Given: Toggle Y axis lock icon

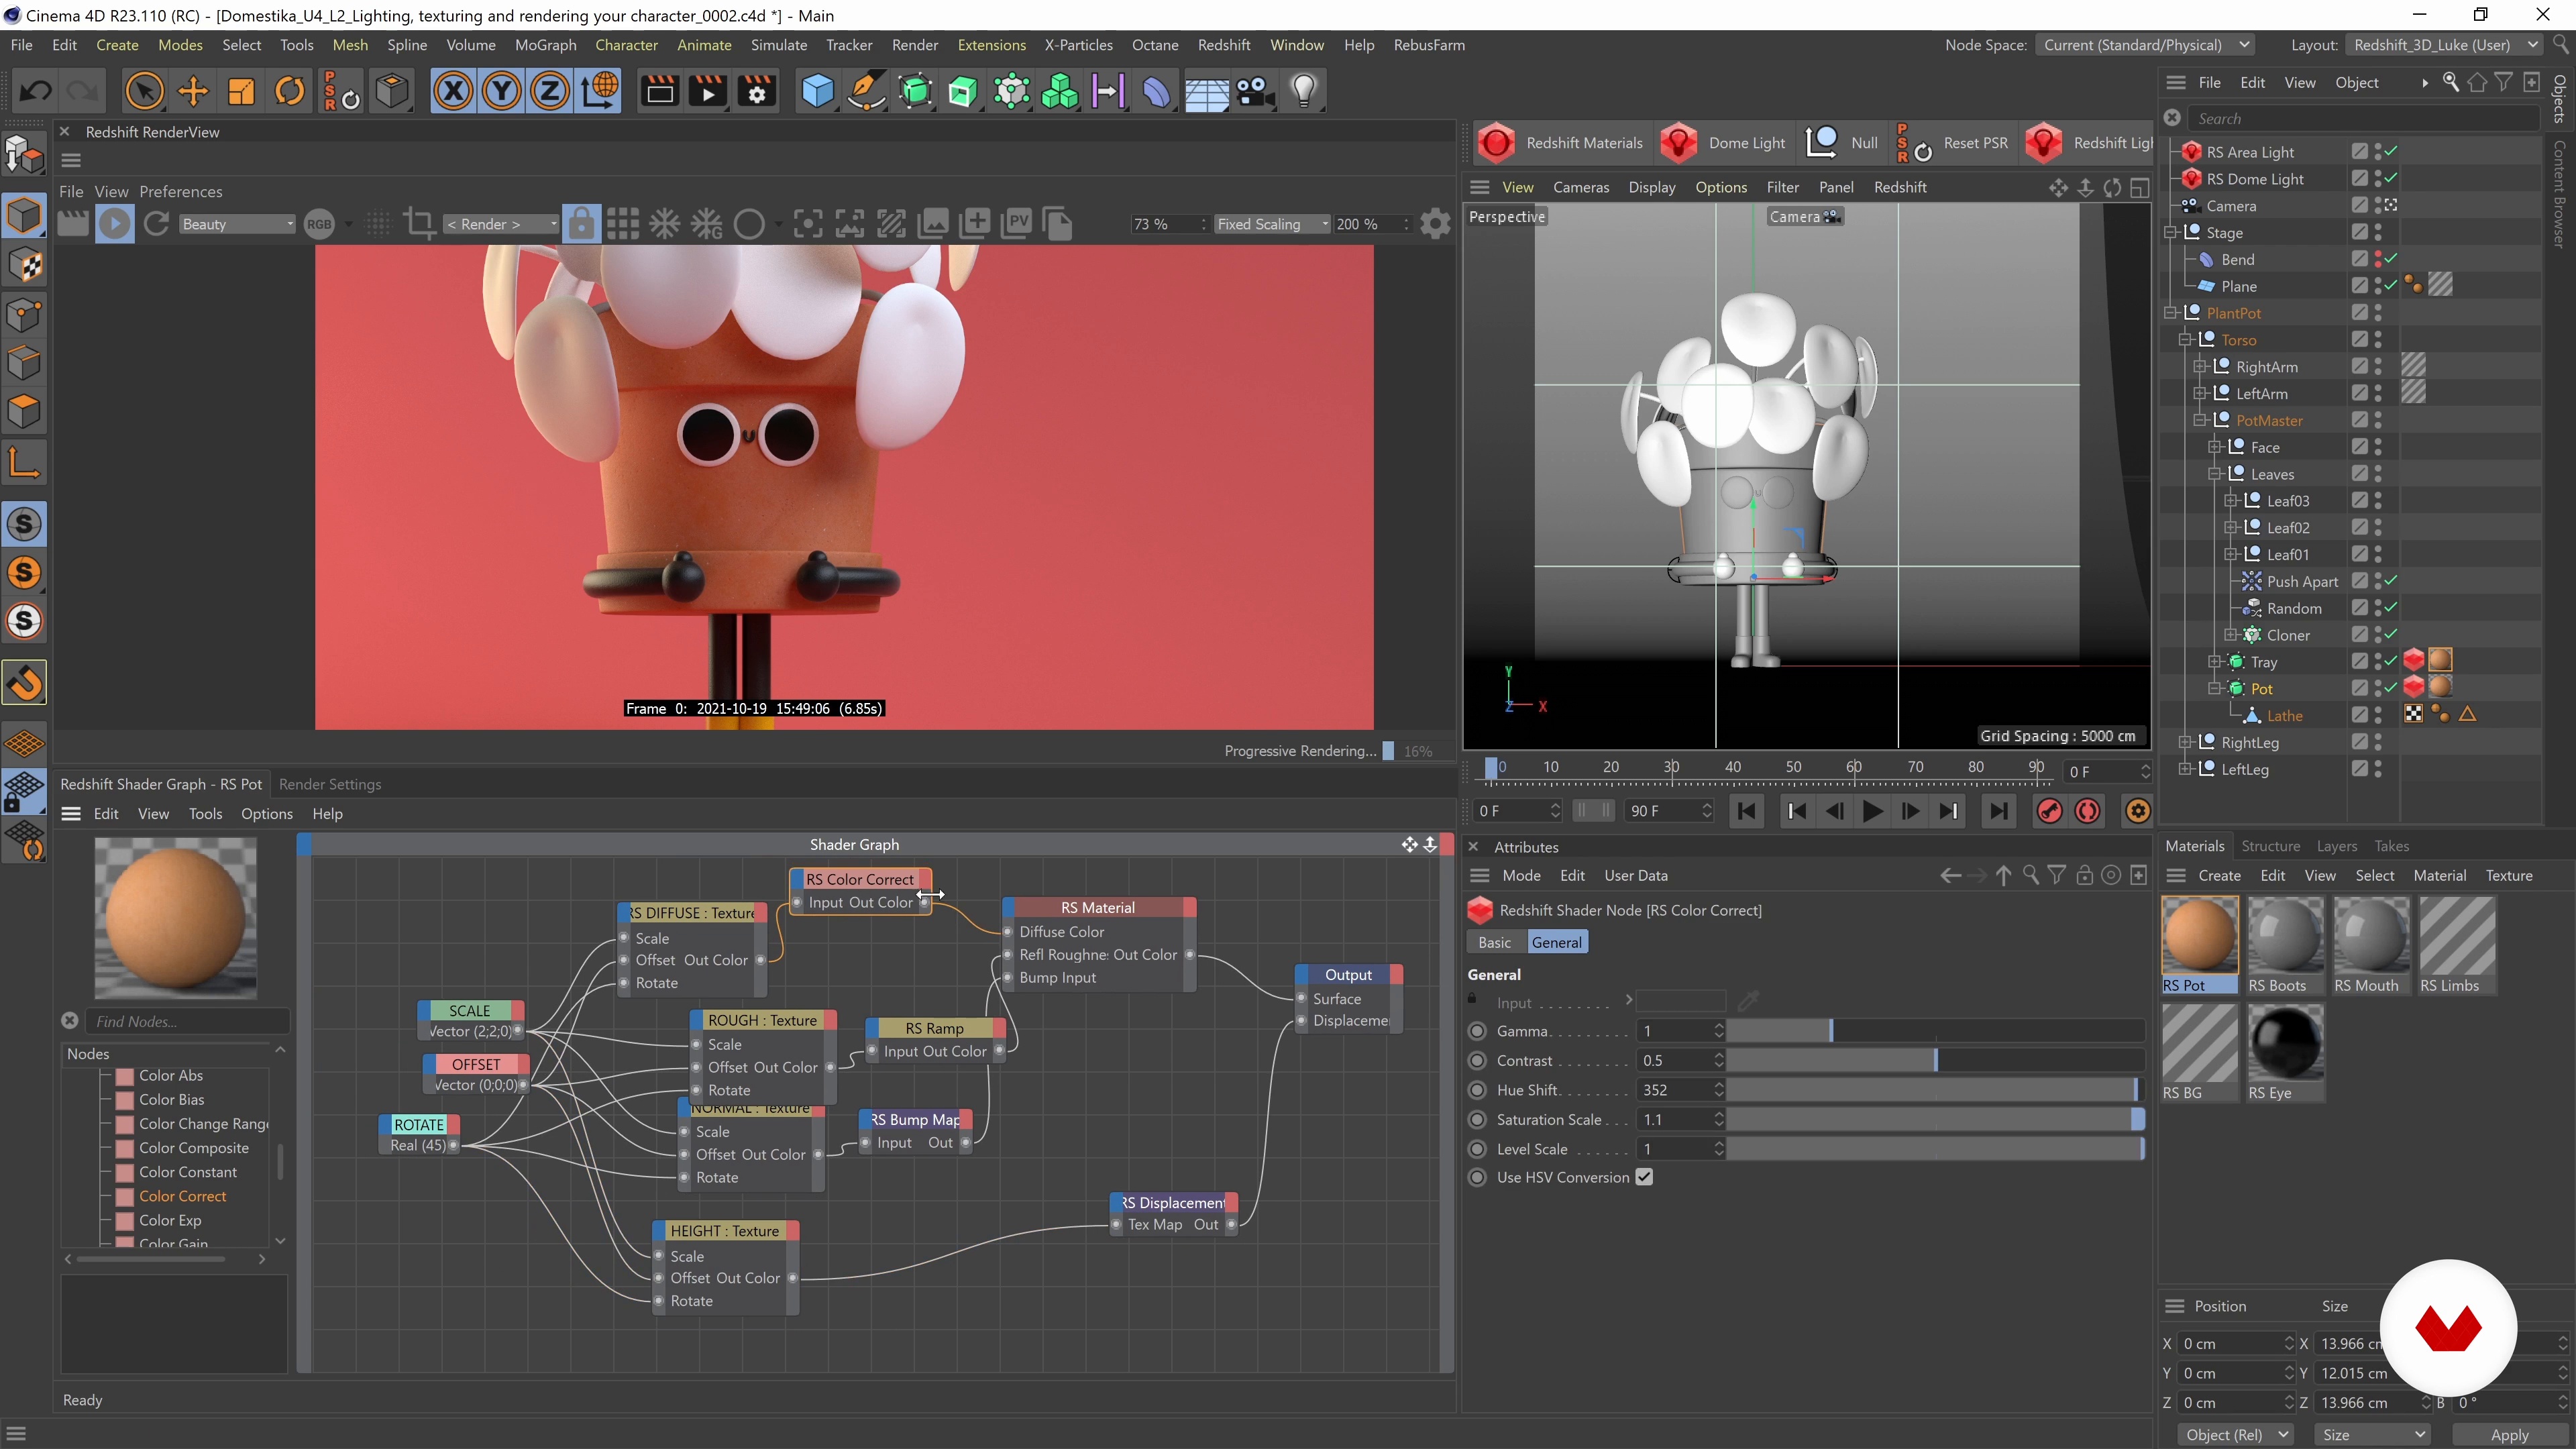Looking at the screenshot, I should click(501, 91).
